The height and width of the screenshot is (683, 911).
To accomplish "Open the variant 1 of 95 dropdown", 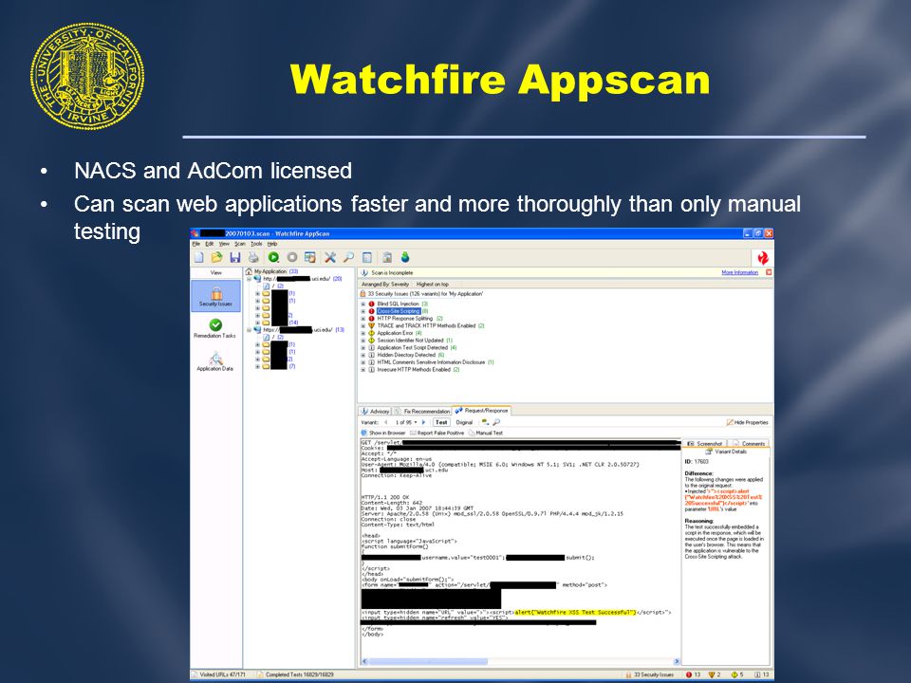I will [x=416, y=422].
